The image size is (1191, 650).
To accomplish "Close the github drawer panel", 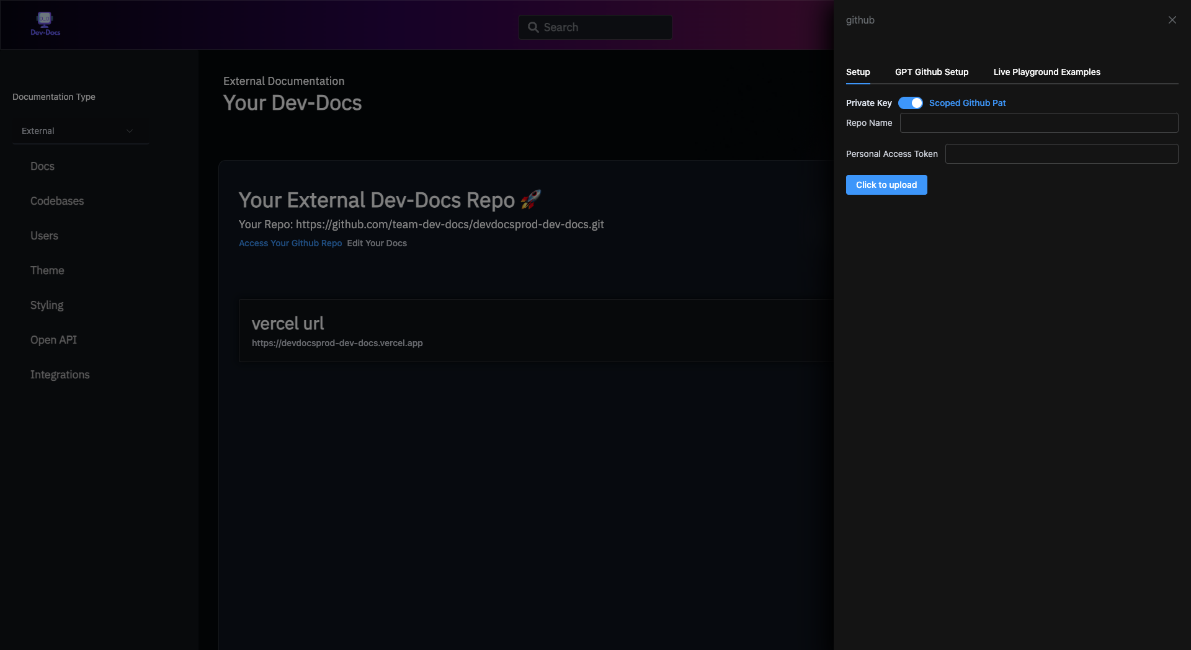I will (x=1172, y=20).
